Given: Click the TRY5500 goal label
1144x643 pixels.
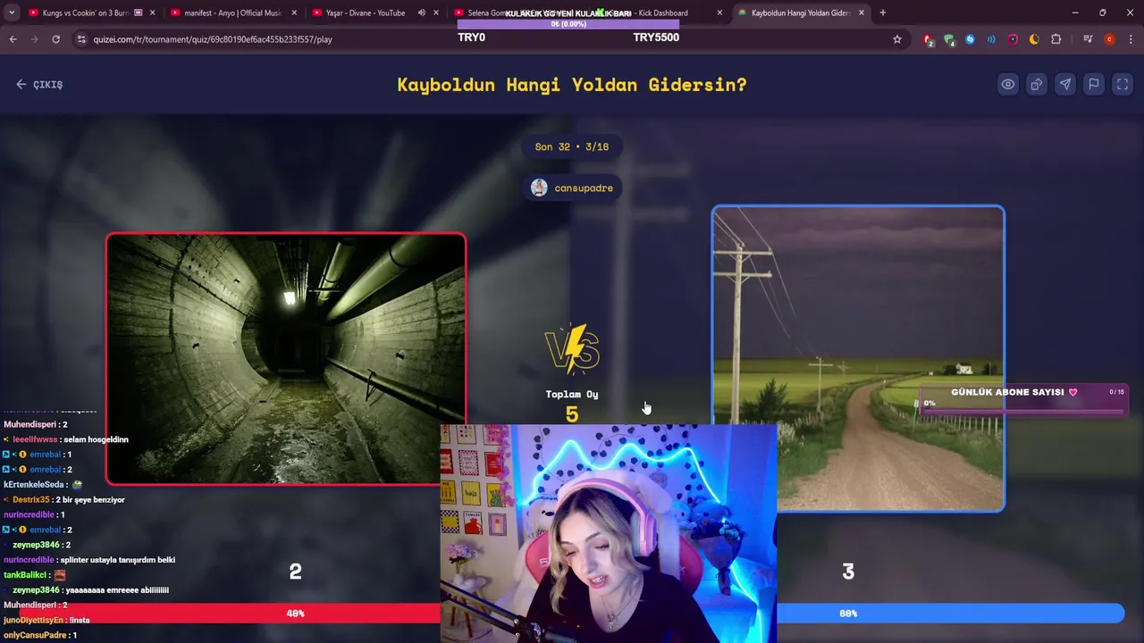Looking at the screenshot, I should (656, 38).
